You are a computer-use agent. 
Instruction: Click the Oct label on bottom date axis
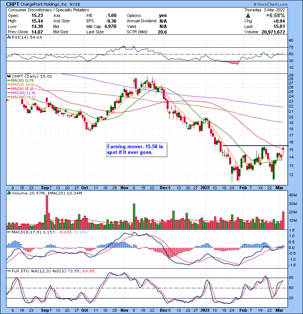tap(84, 310)
